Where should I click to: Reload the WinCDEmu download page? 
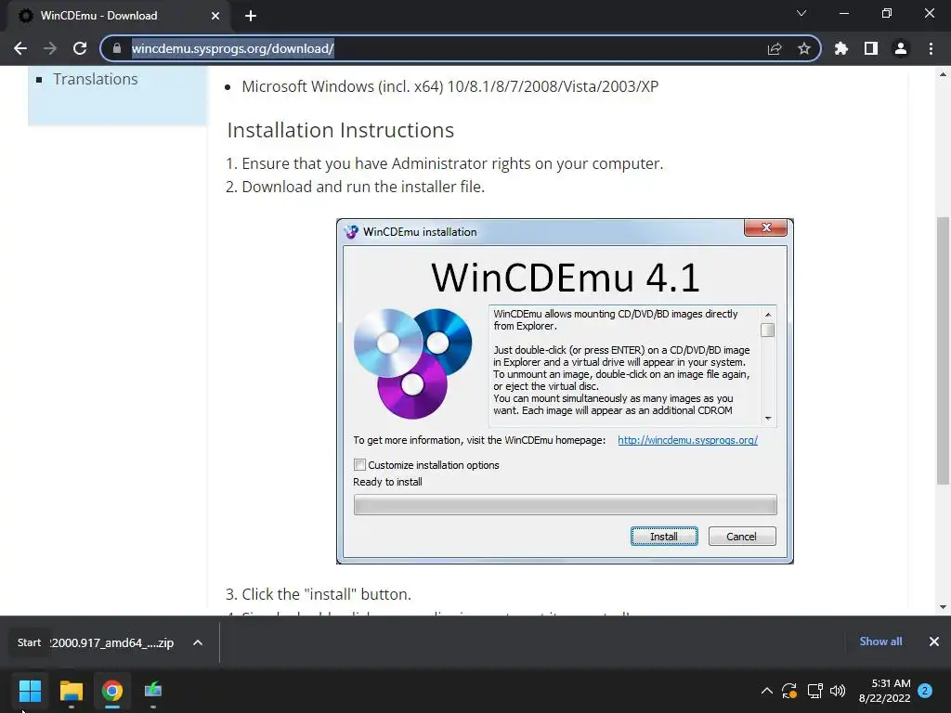coord(80,48)
